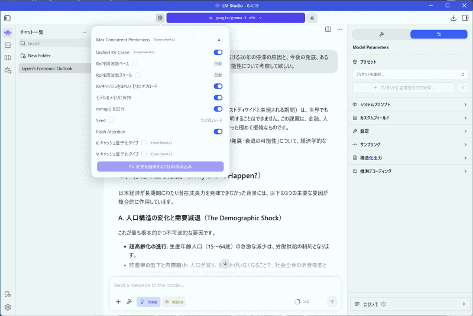Toggle the Think button
The image size is (473, 316).
click(148, 302)
